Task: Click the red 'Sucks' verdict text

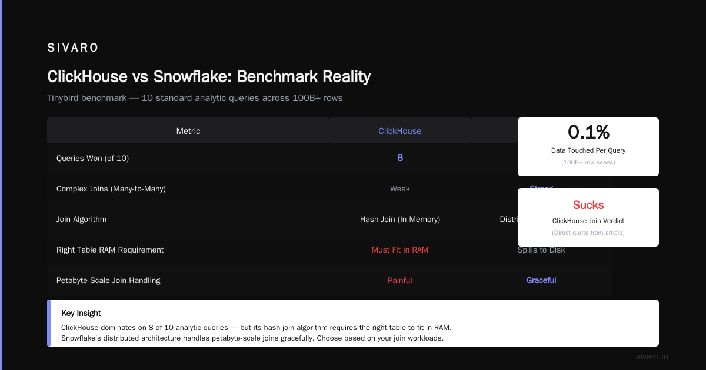Action: coord(588,205)
